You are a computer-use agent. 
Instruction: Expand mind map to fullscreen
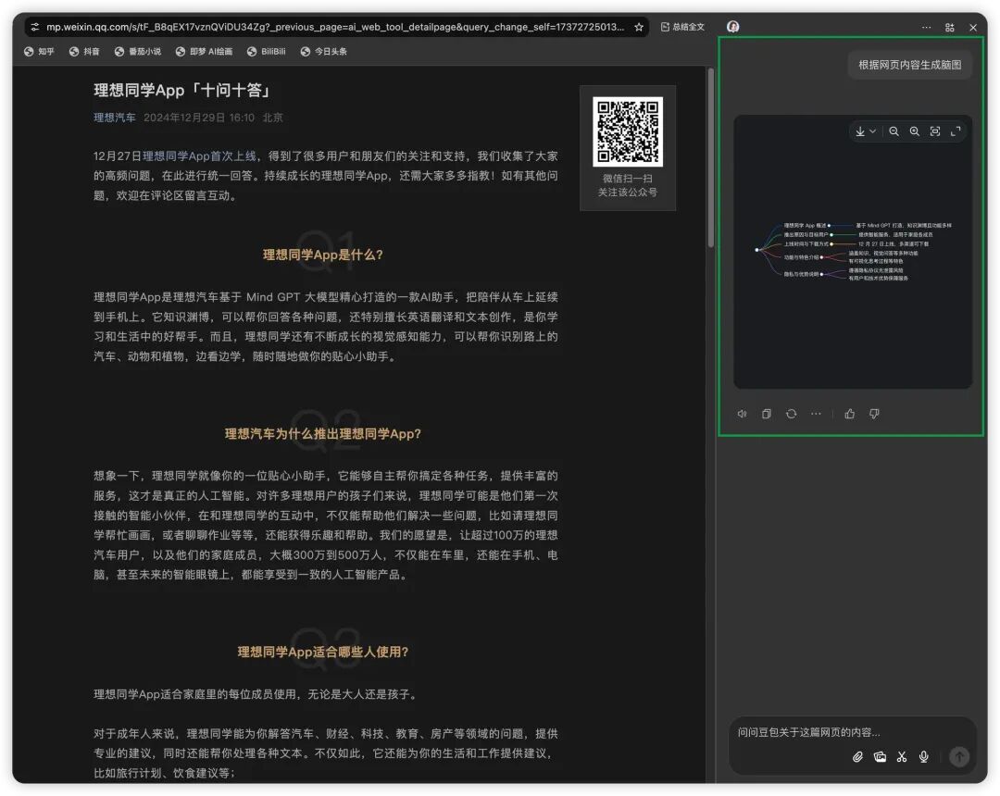(x=956, y=131)
